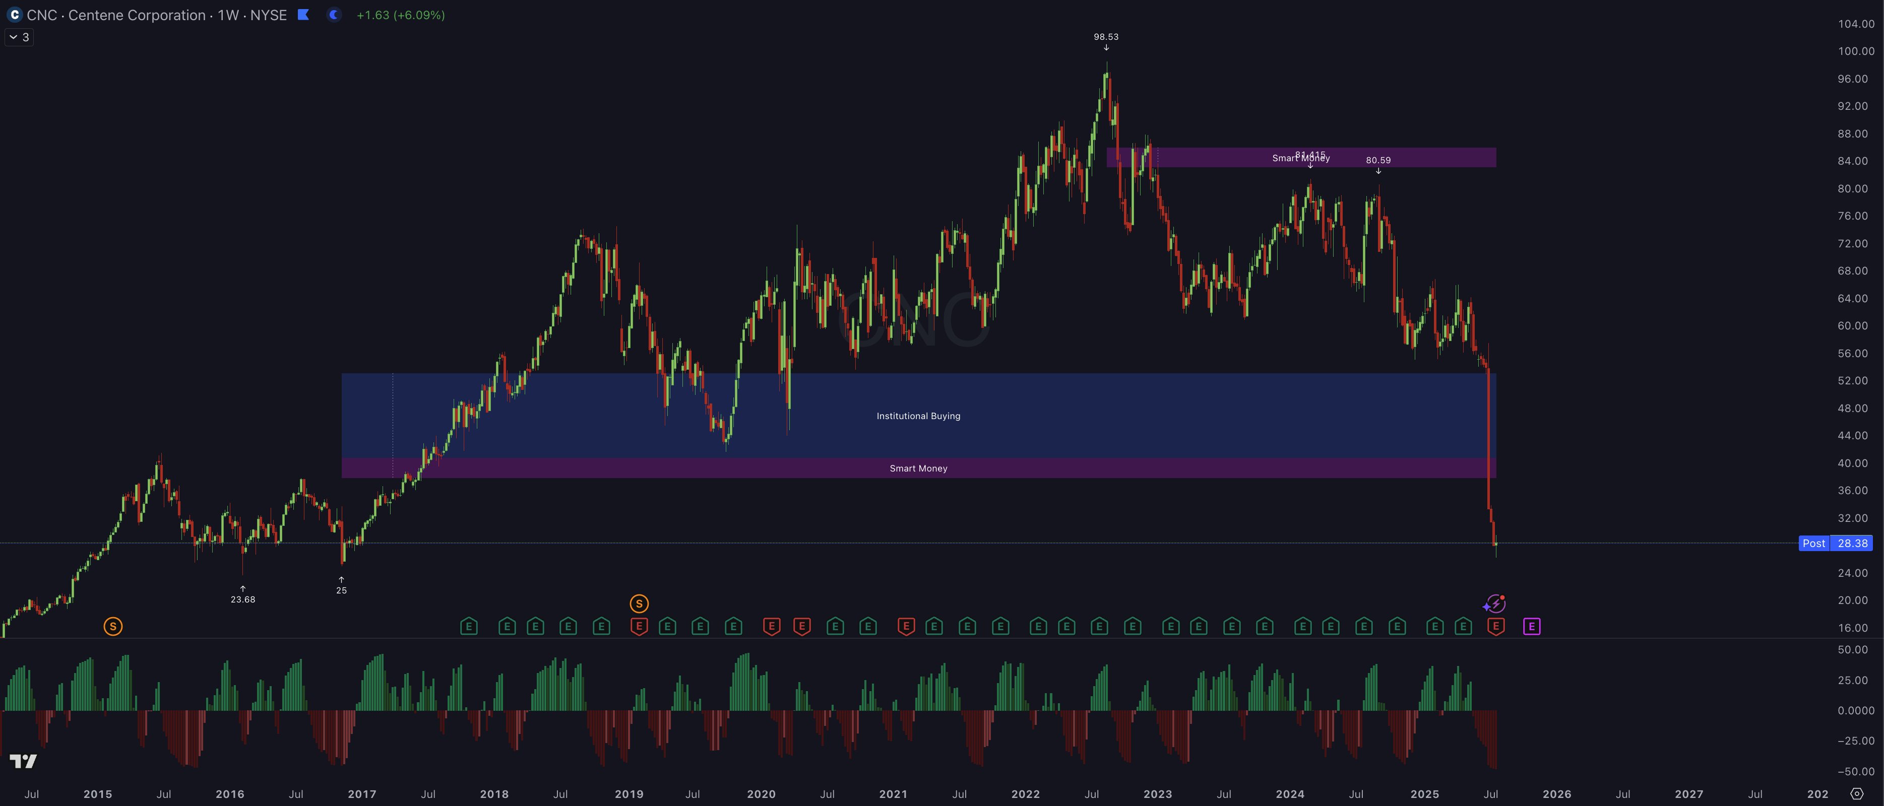Click the magenta upcoming earnings E marker
1884x806 pixels.
pyautogui.click(x=1532, y=626)
